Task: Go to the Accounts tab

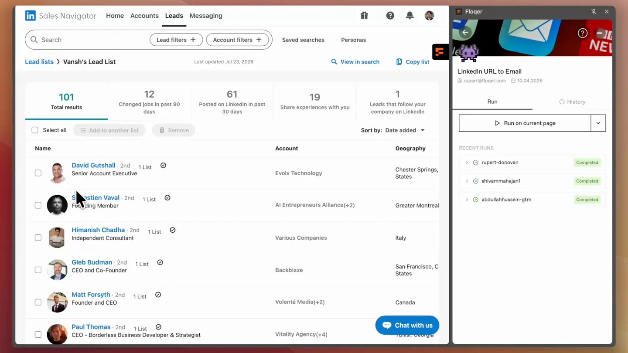Action: (144, 16)
